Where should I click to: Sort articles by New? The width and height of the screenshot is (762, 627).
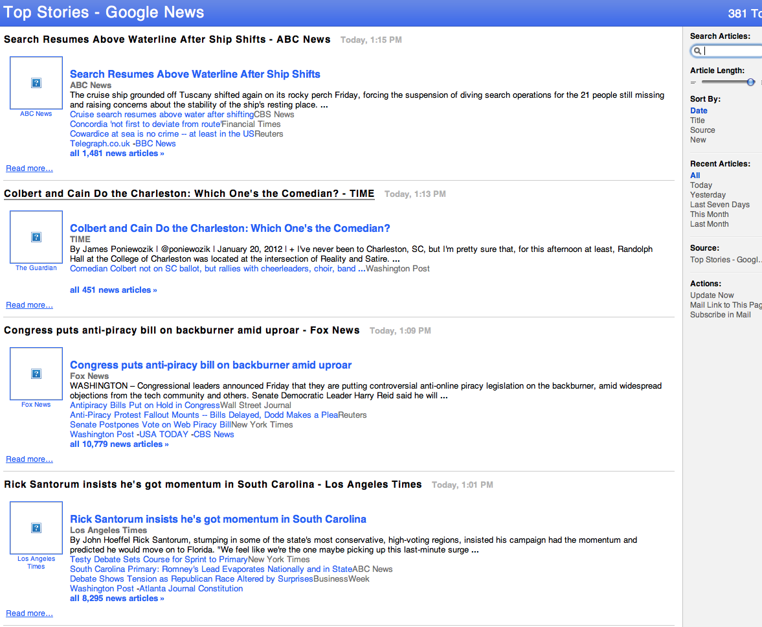[698, 140]
